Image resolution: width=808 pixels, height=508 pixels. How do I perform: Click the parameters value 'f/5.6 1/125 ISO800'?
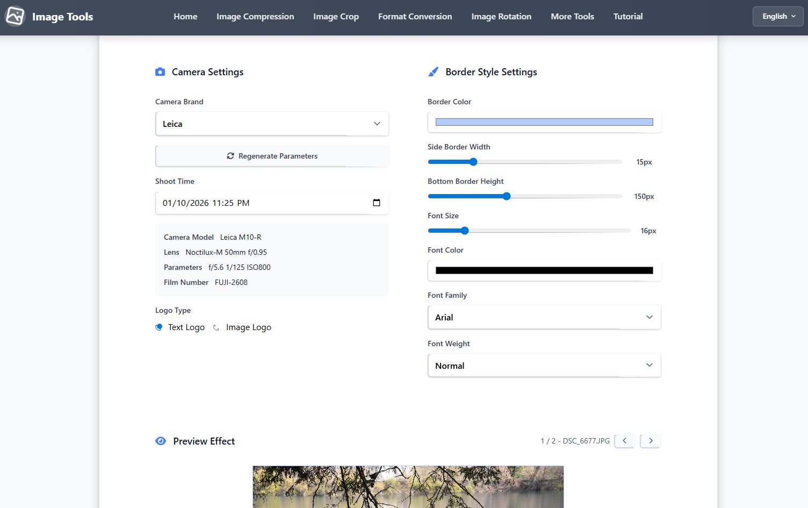(240, 267)
